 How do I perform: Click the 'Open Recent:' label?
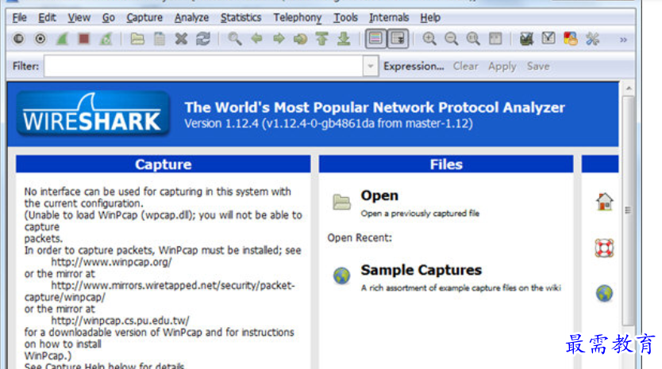pyautogui.click(x=360, y=238)
